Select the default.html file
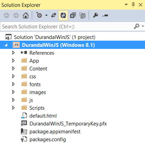Screen dimensions: 145x147 (x=43, y=116)
